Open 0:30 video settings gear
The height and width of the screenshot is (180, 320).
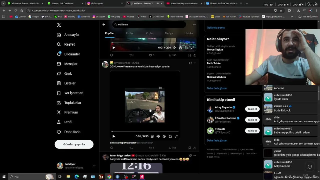[164, 136]
